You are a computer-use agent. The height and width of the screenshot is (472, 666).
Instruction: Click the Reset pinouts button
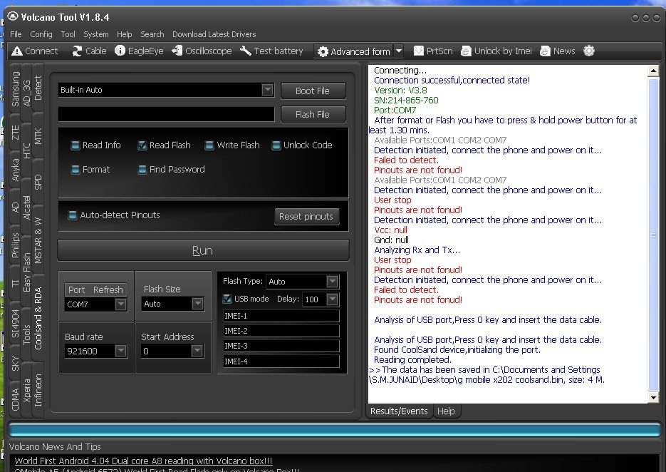point(306,217)
